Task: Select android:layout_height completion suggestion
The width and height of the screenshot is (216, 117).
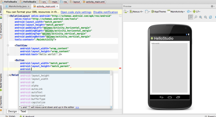Action: [65, 76]
